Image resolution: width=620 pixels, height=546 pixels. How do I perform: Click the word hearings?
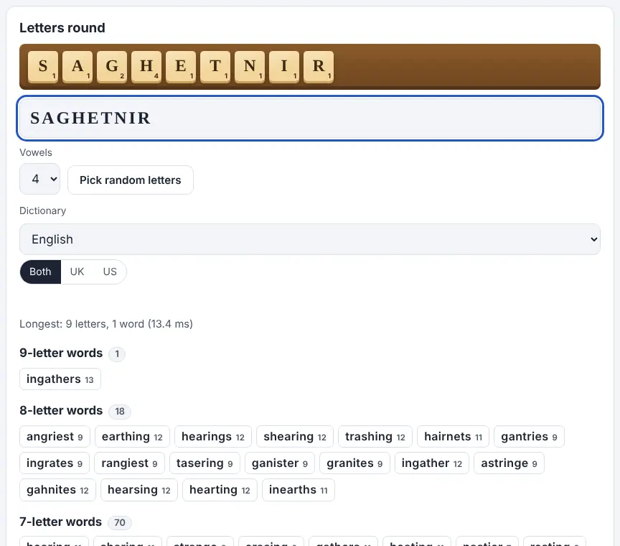pos(213,437)
